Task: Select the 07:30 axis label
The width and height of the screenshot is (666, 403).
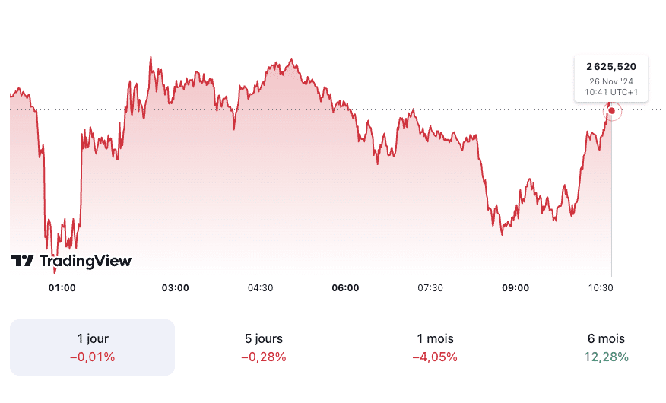Action: pyautogui.click(x=430, y=288)
